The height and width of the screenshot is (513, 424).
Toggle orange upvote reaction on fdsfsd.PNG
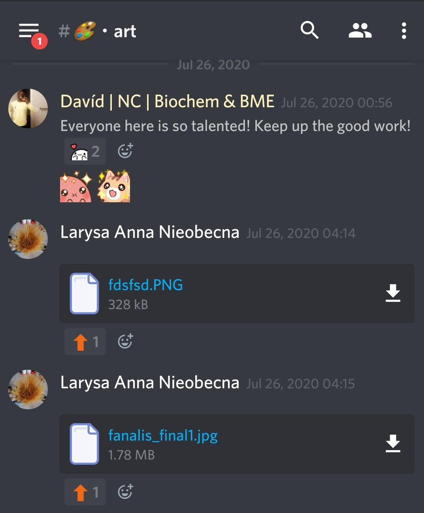coord(85,342)
